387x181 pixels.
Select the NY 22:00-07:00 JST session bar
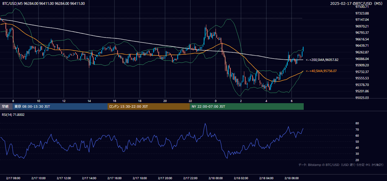pos(247,106)
